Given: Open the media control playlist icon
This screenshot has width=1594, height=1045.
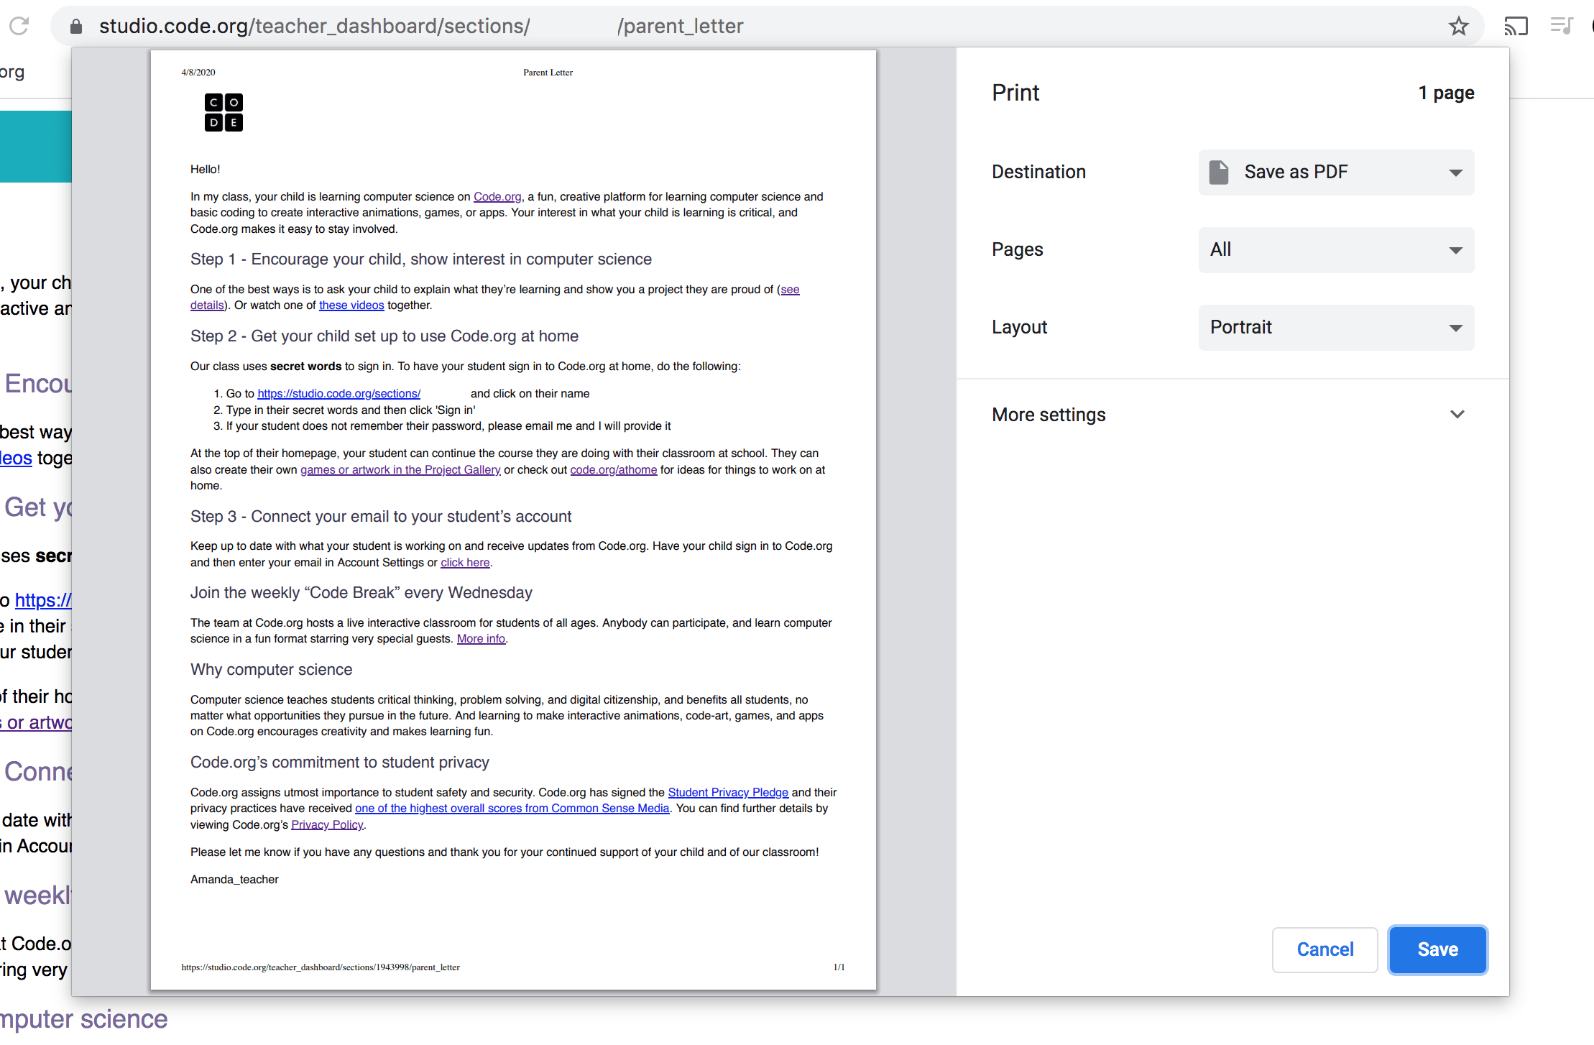Looking at the screenshot, I should point(1561,27).
